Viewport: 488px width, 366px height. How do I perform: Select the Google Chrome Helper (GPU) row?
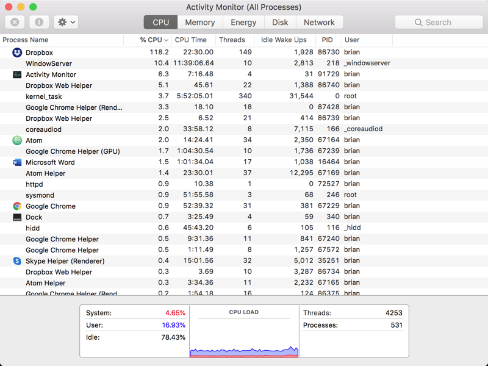[244, 151]
